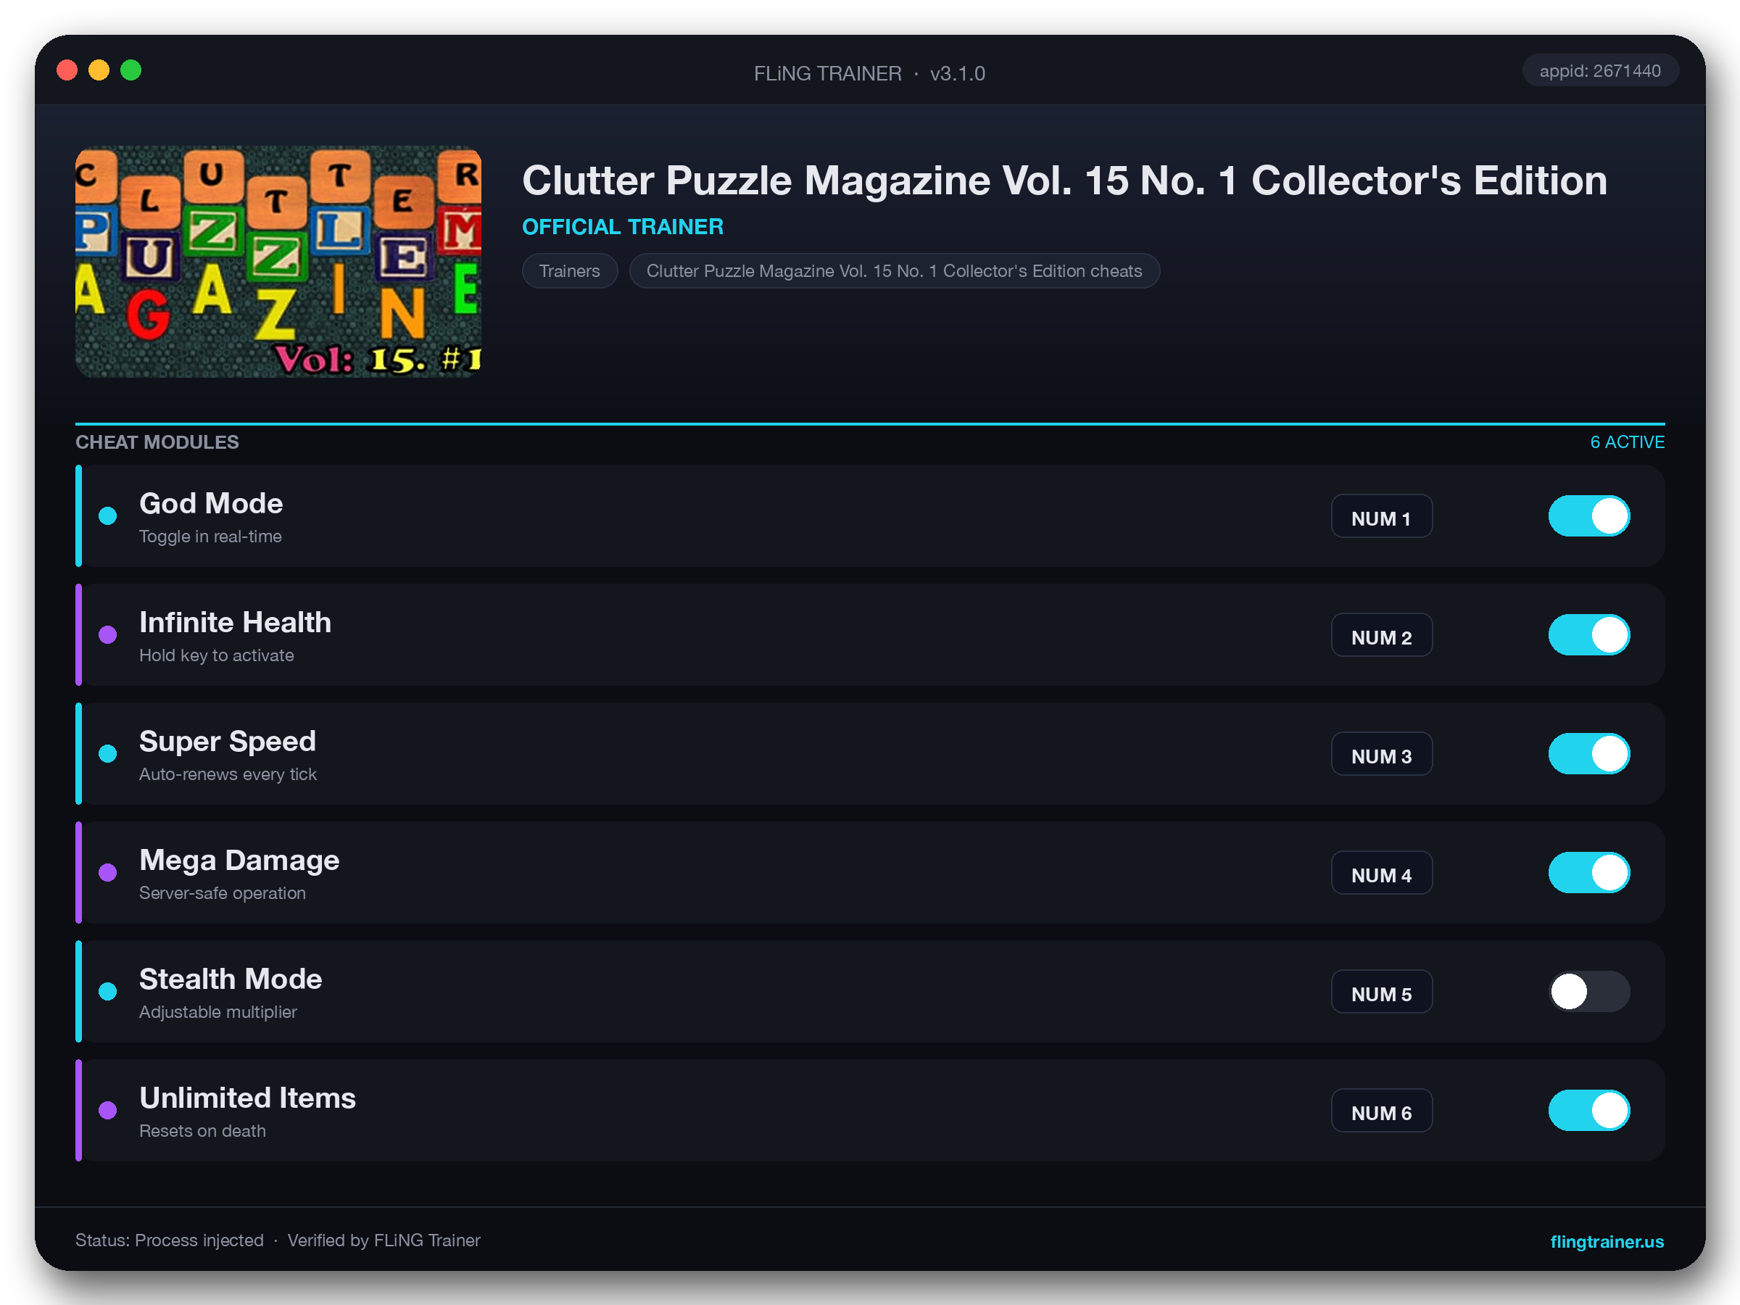The height and width of the screenshot is (1305, 1740).
Task: Disable the Super Speed switch
Action: (1588, 753)
